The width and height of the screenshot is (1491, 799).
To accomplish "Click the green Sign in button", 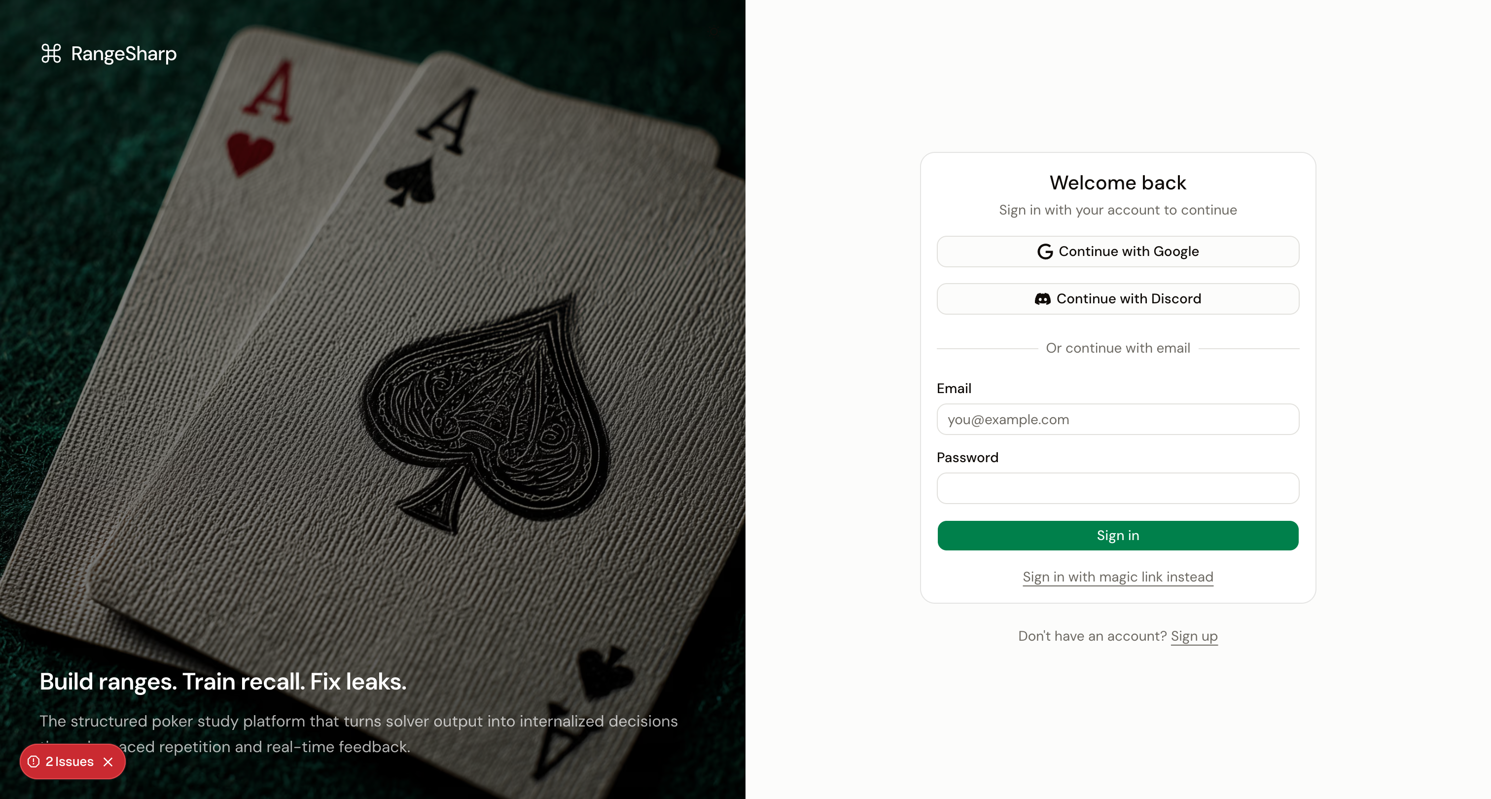I will 1118,536.
